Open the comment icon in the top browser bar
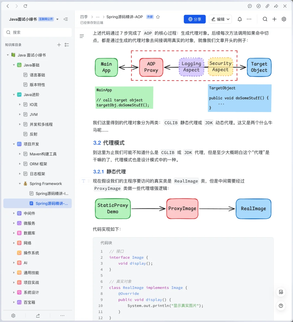 tap(250, 6)
